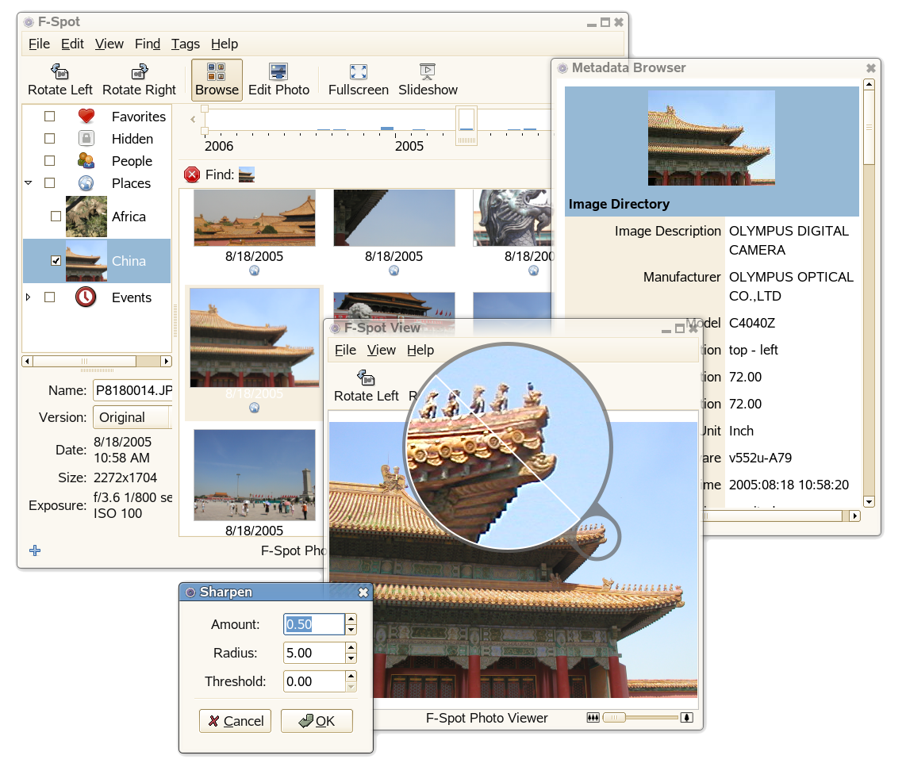Image resolution: width=906 pixels, height=767 pixels.
Task: Open the Find menu
Action: (148, 44)
